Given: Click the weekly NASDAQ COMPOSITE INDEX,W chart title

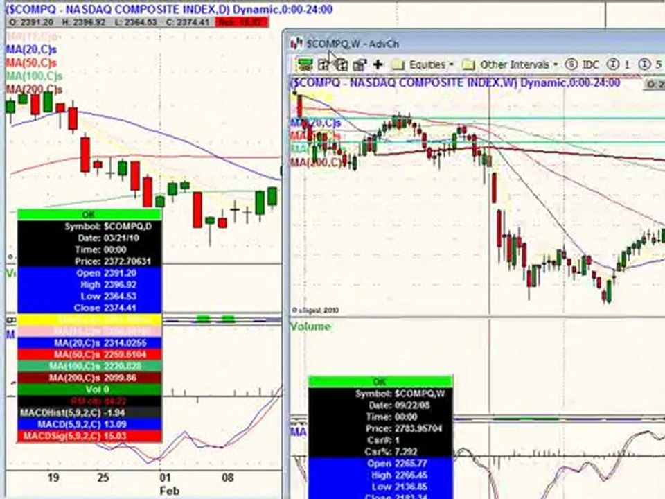Looking at the screenshot, I should pyautogui.click(x=455, y=82).
